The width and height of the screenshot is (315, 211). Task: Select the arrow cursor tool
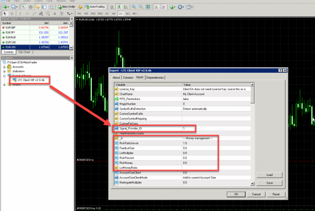[x=5, y=14]
